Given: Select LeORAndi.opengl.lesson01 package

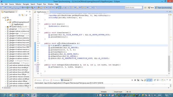Looking at the screenshot, I should tap(20, 22).
